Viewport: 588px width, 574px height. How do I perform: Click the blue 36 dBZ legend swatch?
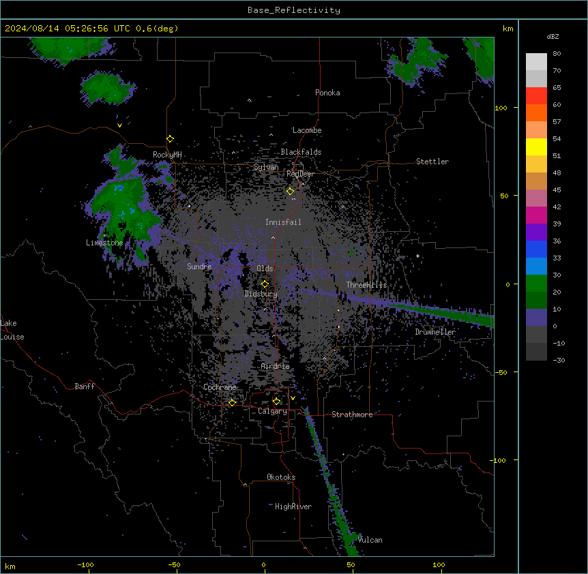[536, 249]
